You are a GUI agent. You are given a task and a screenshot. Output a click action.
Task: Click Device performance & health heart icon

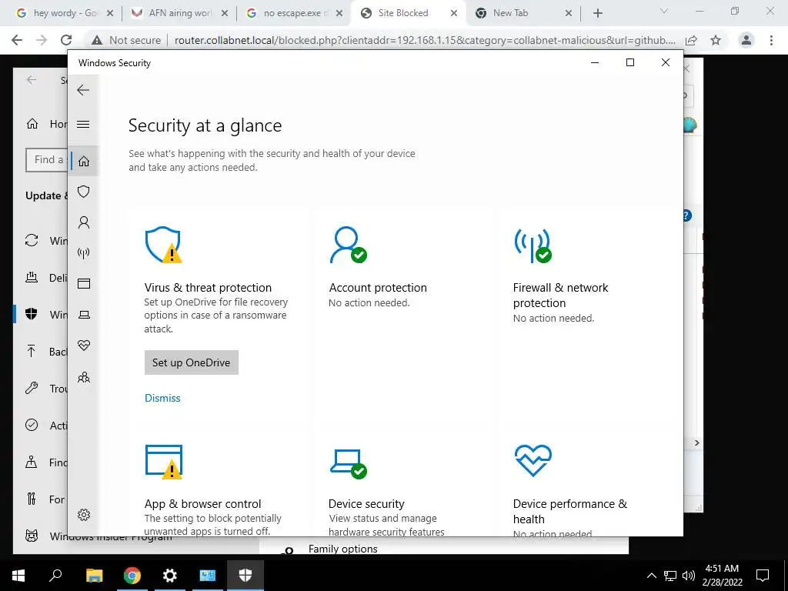(x=533, y=460)
